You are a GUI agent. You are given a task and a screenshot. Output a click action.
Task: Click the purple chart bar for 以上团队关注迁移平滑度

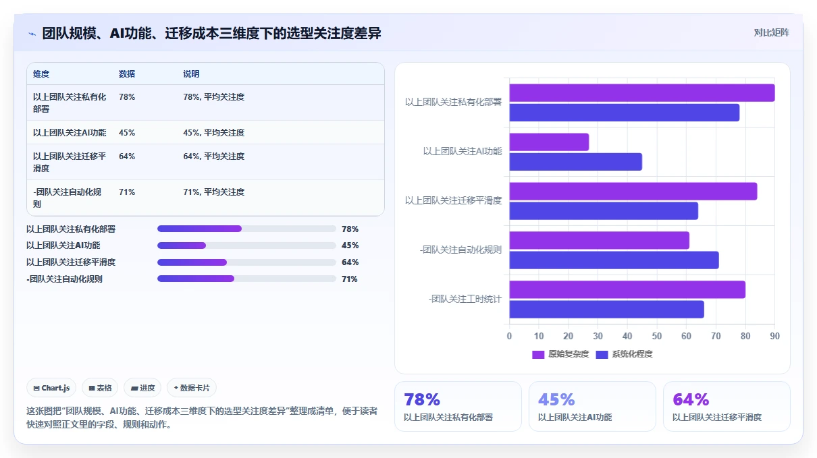[633, 192]
